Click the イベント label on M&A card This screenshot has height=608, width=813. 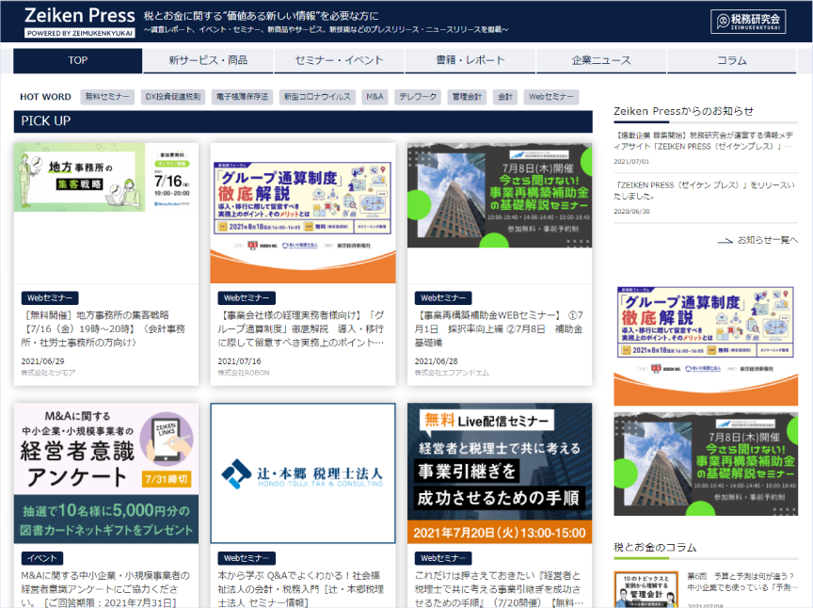click(x=42, y=558)
